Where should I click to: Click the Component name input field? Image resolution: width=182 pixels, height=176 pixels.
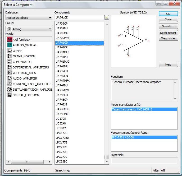click(79, 18)
